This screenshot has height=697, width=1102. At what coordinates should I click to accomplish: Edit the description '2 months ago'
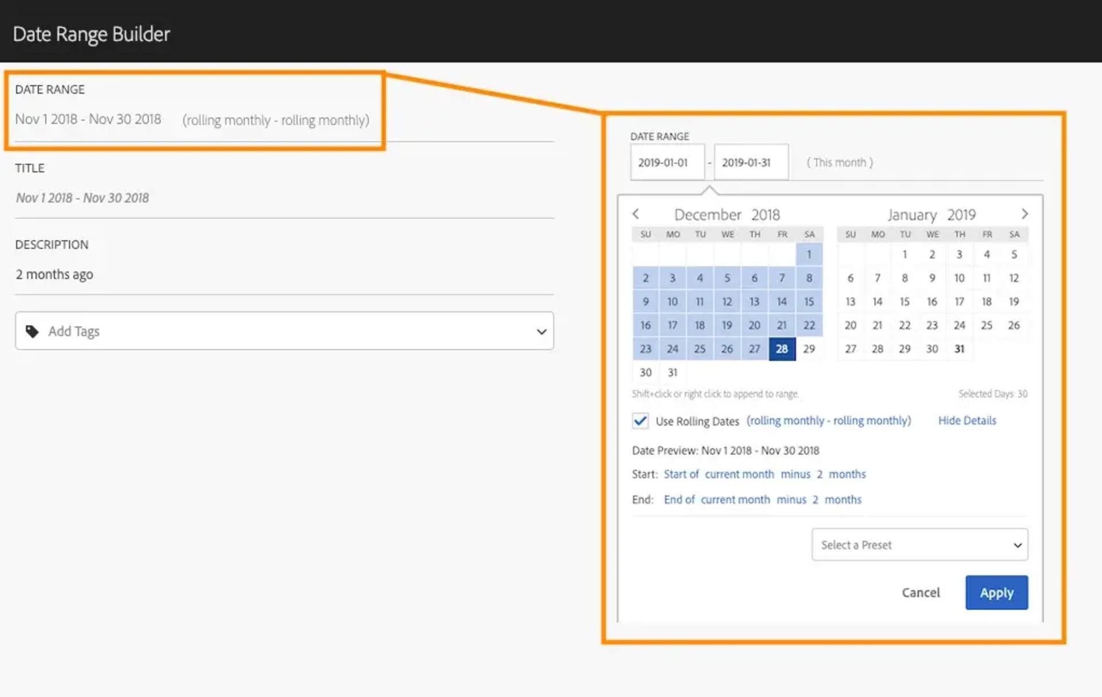pos(54,274)
